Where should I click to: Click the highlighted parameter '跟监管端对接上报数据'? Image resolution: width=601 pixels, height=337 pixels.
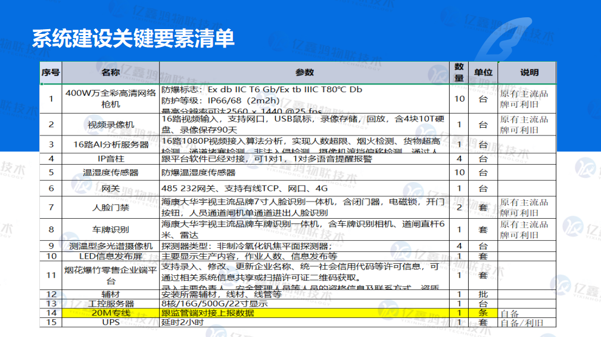point(207,313)
